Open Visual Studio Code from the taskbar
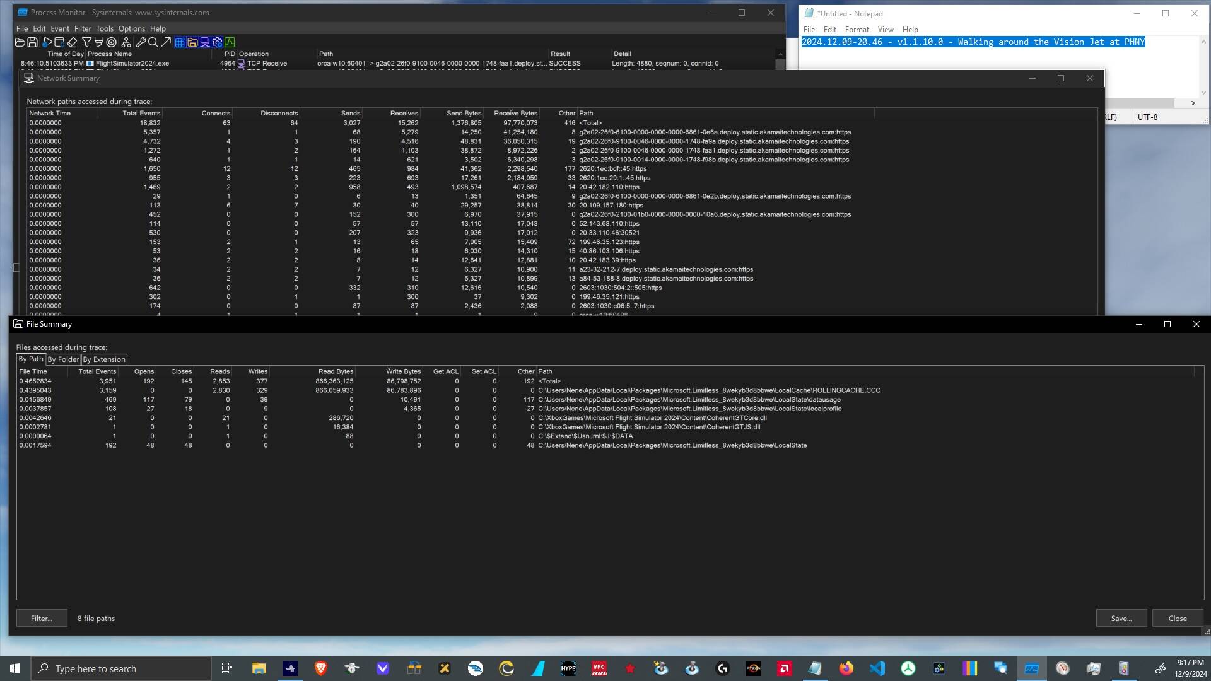Viewport: 1211px width, 681px height. point(877,668)
